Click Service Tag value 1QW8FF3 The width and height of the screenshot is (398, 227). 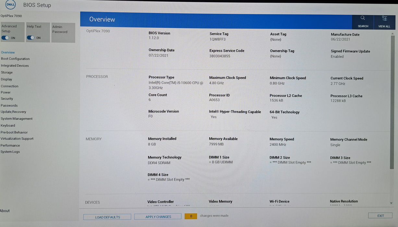(218, 39)
